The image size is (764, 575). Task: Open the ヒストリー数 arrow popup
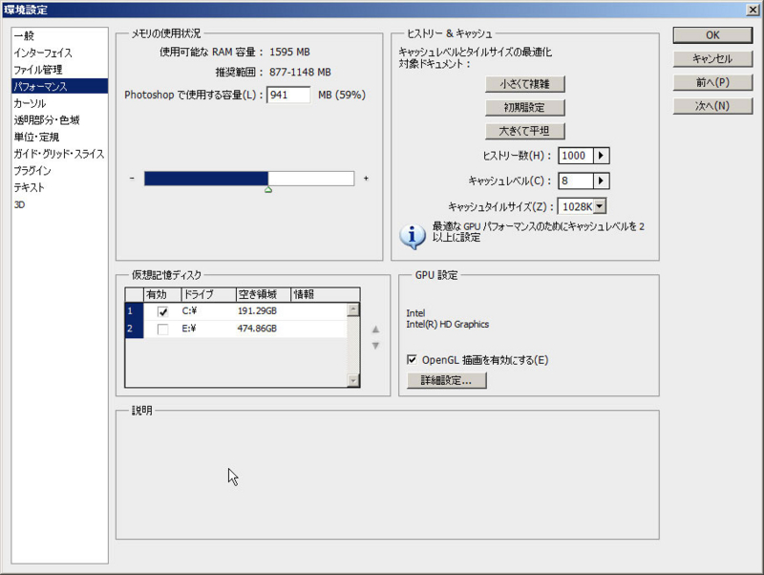pyautogui.click(x=602, y=156)
